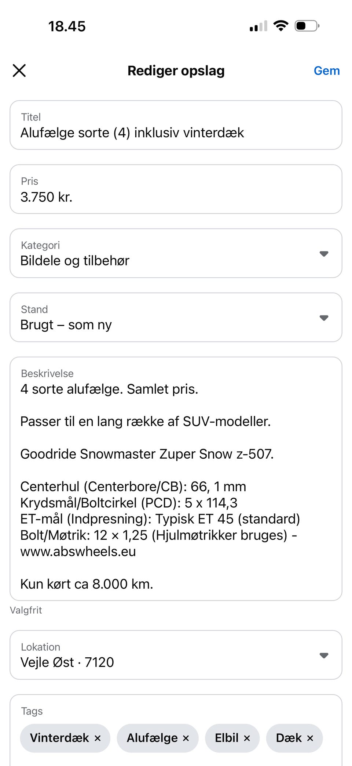352x766 pixels.
Task: Tap the 18.45 clock in status bar
Action: 67,26
